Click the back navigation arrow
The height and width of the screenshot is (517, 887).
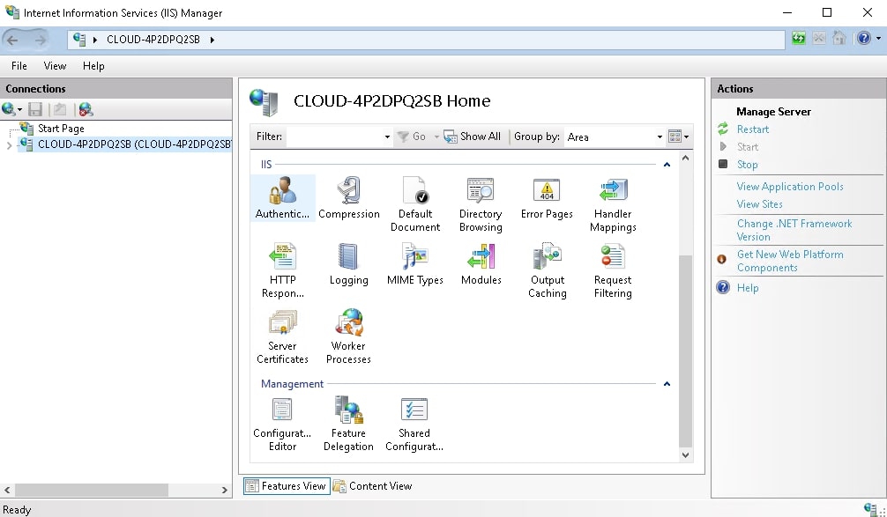pyautogui.click(x=12, y=40)
